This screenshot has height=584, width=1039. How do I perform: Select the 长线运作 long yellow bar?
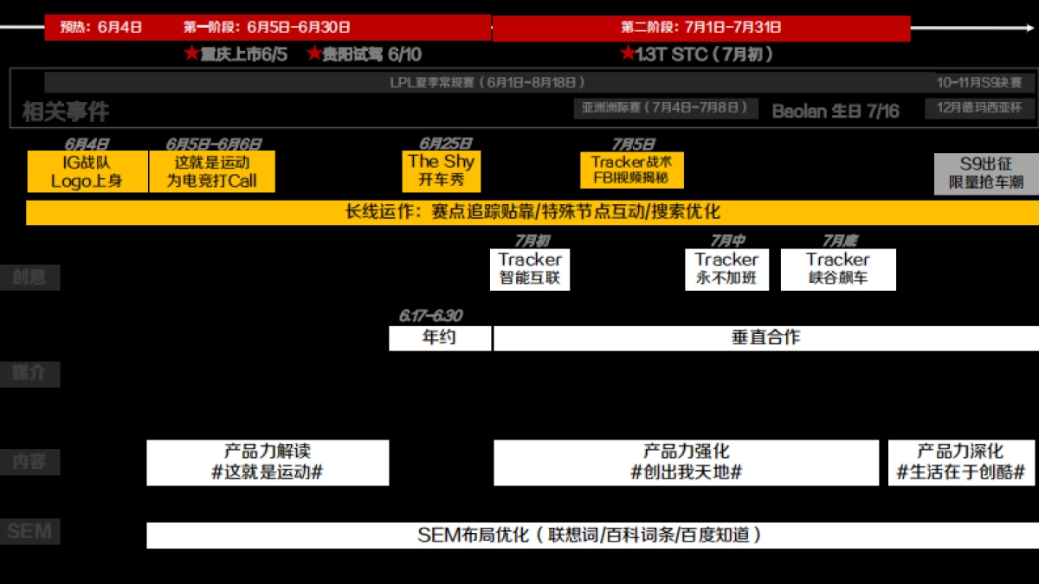[532, 212]
